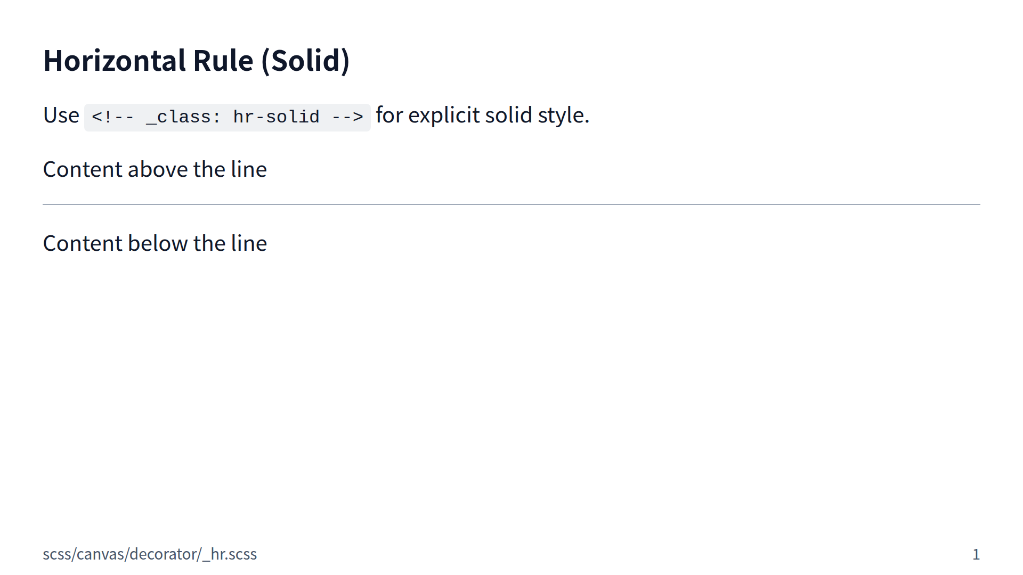Click the footer path 'scss/canvas/decorator/_hr.scss'
Viewport: 1023px width, 575px height.
(x=150, y=554)
